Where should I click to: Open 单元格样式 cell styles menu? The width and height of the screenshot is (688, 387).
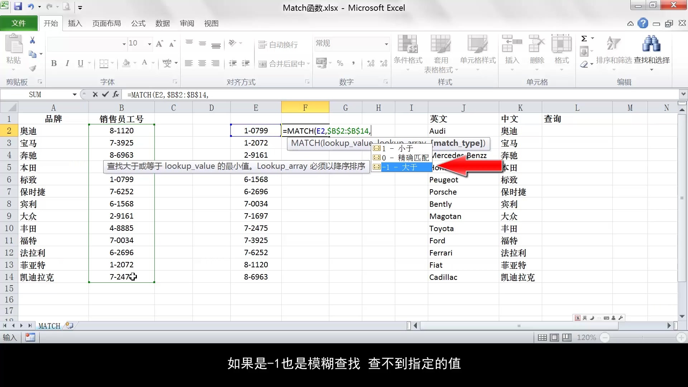[x=478, y=53]
